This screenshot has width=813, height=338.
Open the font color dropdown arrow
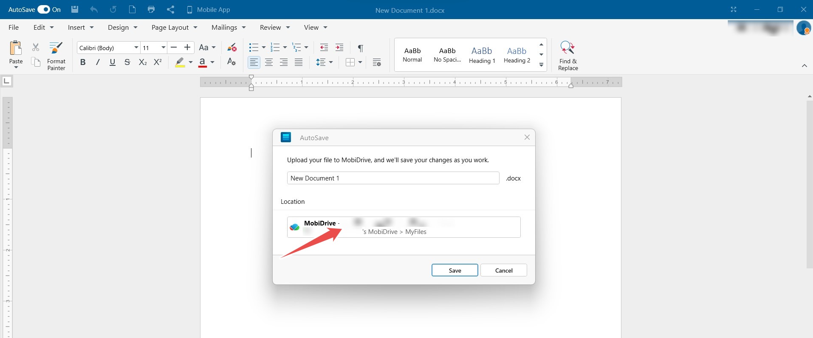click(x=212, y=62)
